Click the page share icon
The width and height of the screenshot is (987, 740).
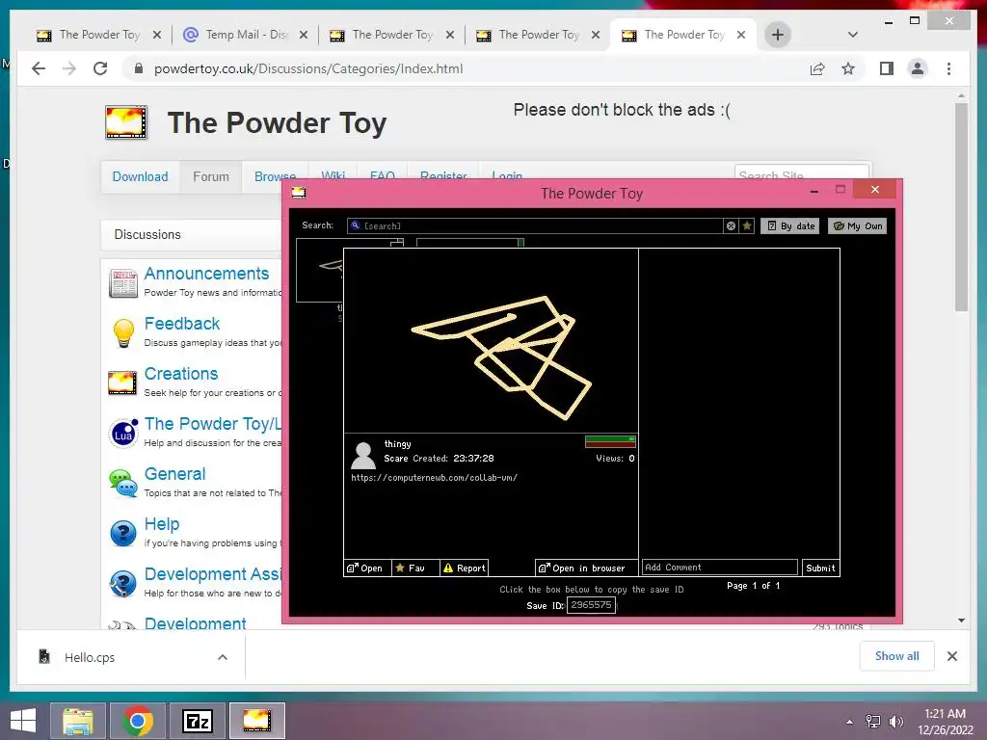817,68
